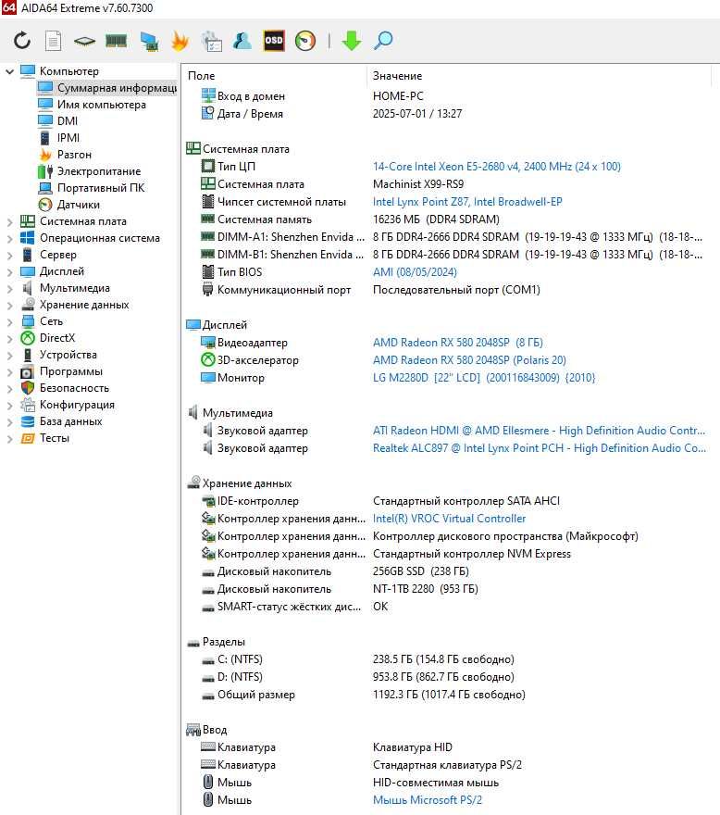Open the OSD panel icon
Viewport: 720px width, 815px height.
click(274, 41)
